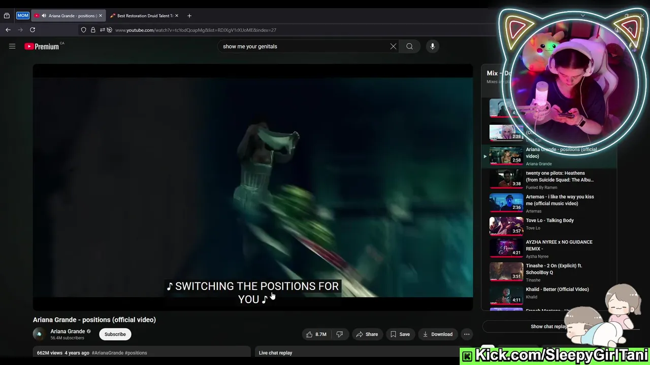The height and width of the screenshot is (365, 650).
Task: Reload the page with the refresh icon
Action: [32, 30]
